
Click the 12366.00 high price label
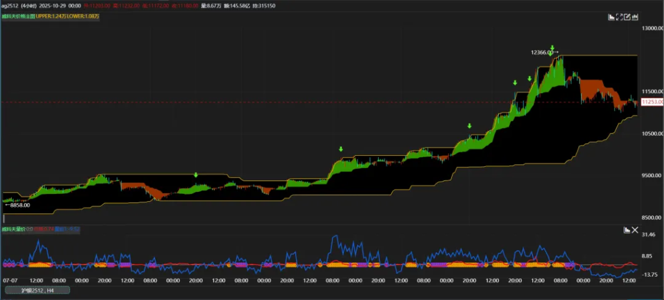tap(541, 52)
